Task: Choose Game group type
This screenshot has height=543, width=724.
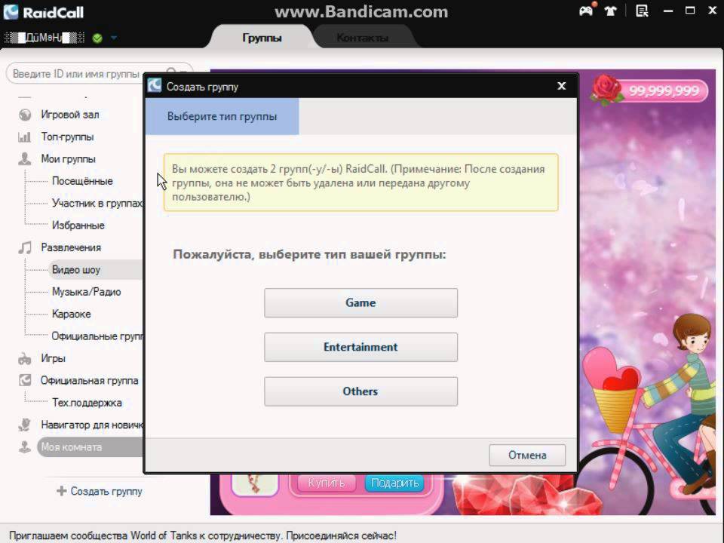Action: (360, 303)
